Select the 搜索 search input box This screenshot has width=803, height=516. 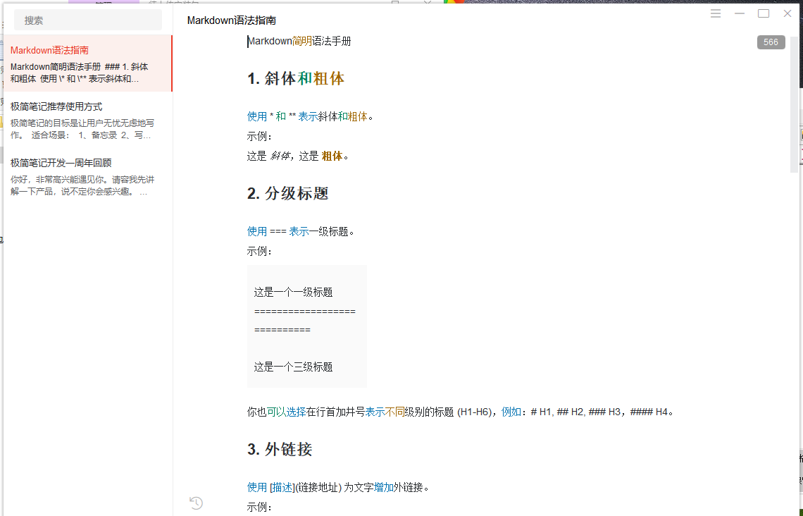pos(87,20)
